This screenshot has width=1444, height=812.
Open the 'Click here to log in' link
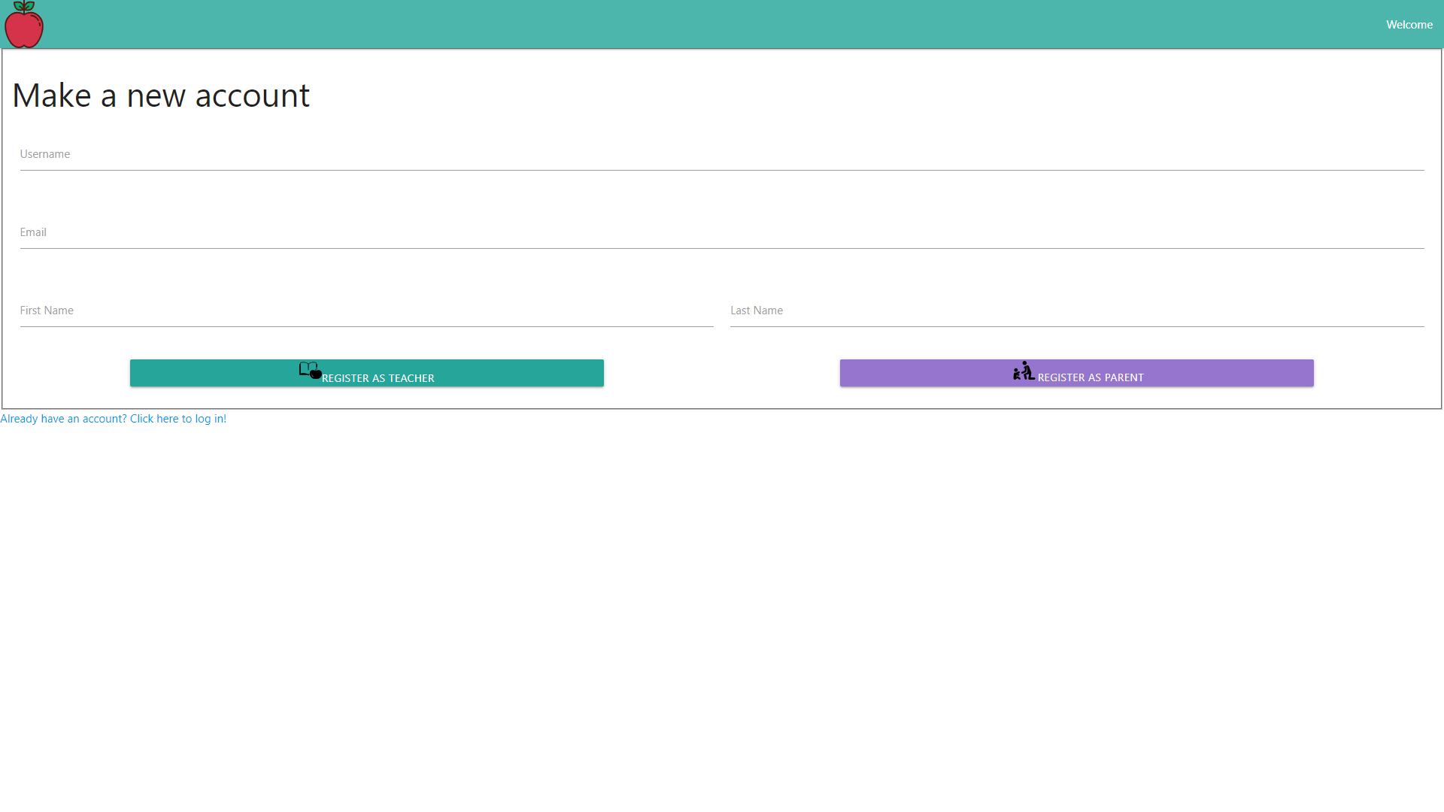point(177,419)
